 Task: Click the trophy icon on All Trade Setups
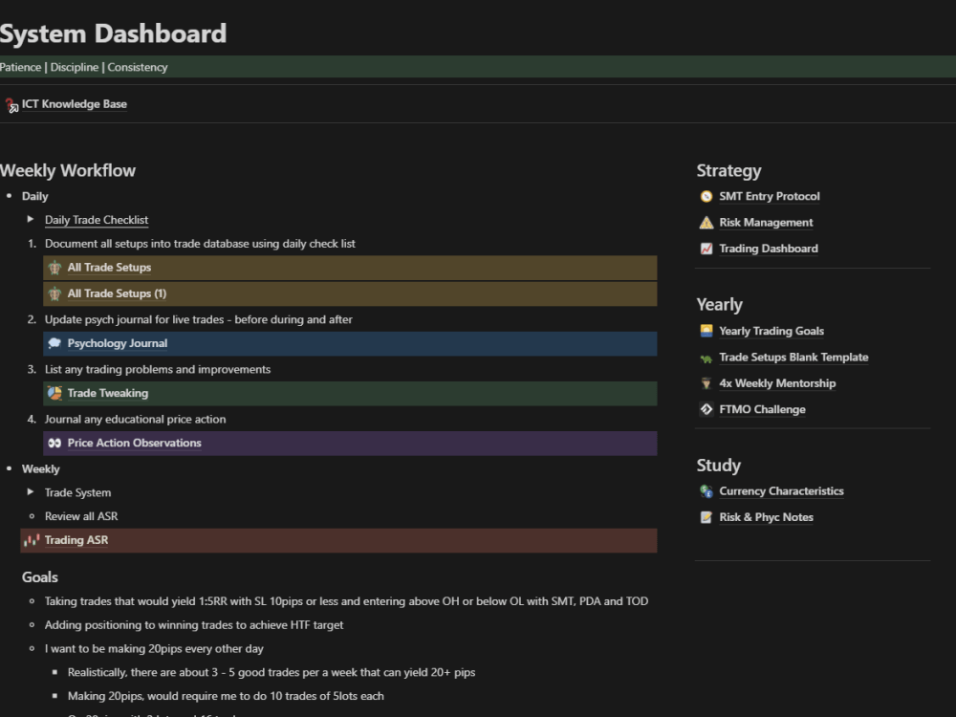tap(54, 268)
